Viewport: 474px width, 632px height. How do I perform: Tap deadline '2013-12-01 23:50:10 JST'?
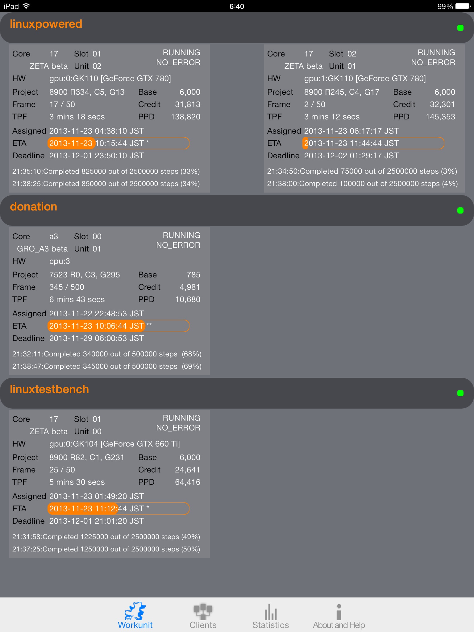point(97,156)
